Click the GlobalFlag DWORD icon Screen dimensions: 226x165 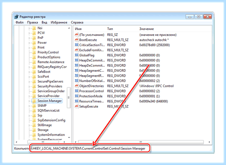tap(76, 55)
